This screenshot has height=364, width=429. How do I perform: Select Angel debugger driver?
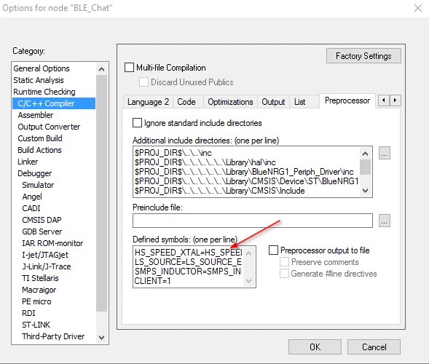54,197
